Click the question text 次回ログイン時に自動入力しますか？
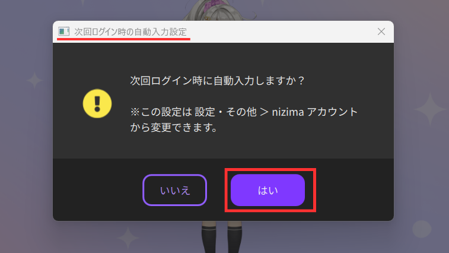Image resolution: width=449 pixels, height=253 pixels. click(218, 81)
